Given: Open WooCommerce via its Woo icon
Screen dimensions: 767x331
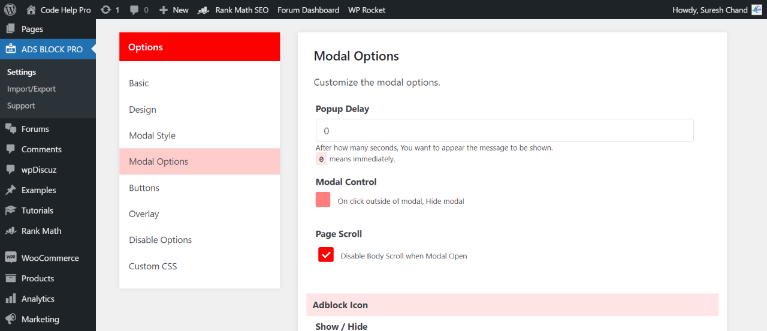Looking at the screenshot, I should coord(10,258).
